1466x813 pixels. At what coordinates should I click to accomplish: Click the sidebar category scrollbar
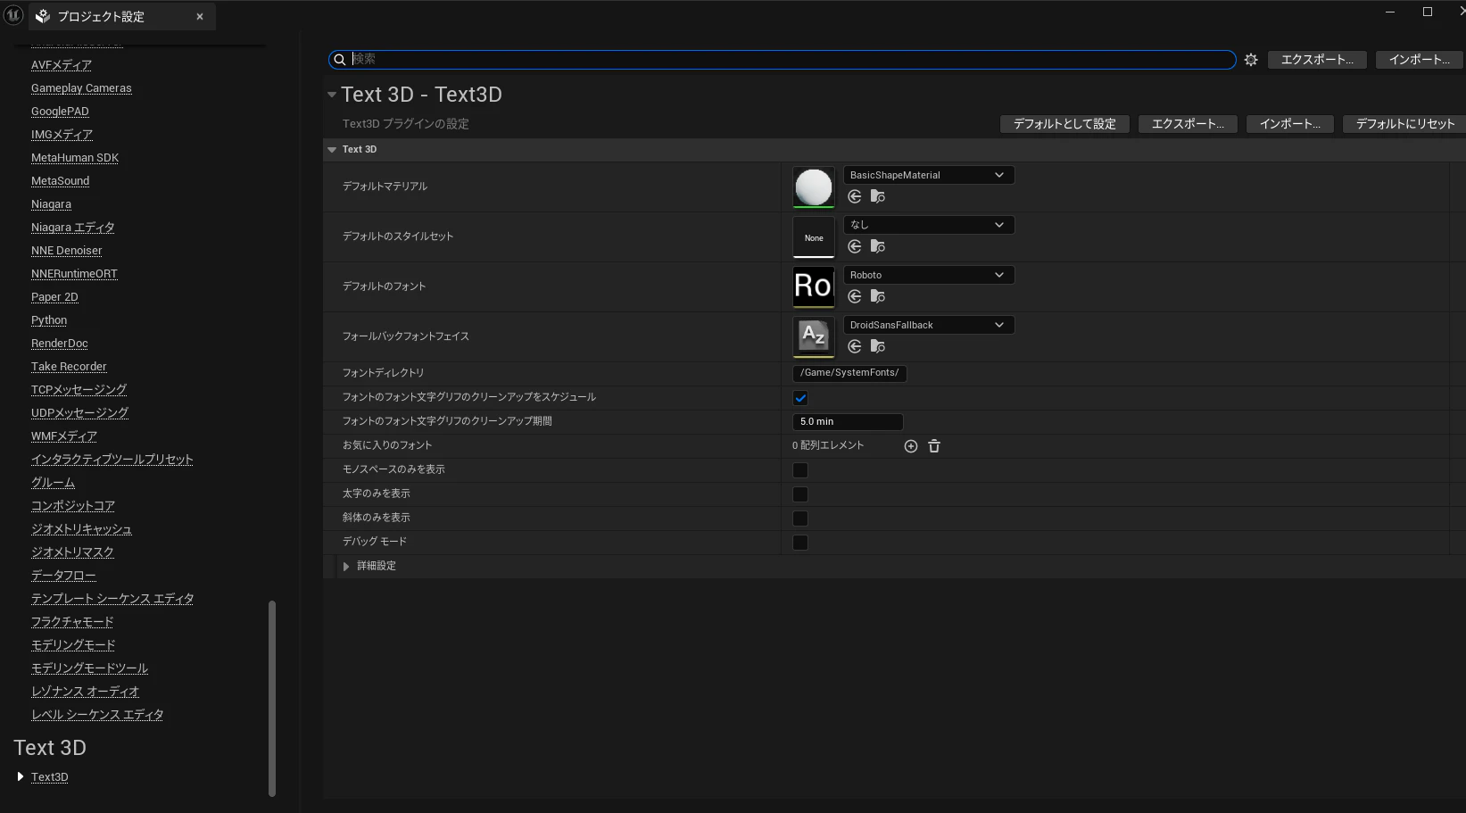tap(272, 698)
